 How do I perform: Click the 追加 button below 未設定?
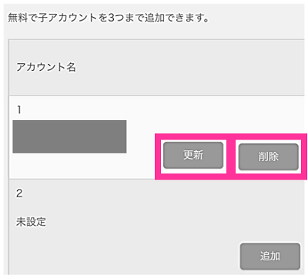(x=270, y=256)
